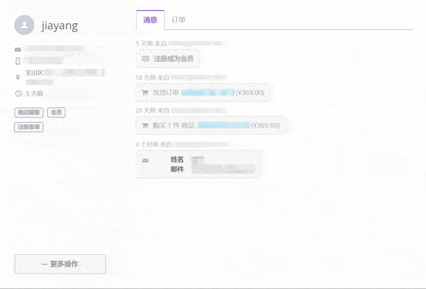Open the purchased product link in 购买 entry

(223, 125)
